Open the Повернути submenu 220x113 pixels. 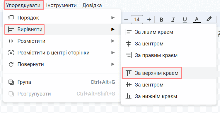(62, 64)
